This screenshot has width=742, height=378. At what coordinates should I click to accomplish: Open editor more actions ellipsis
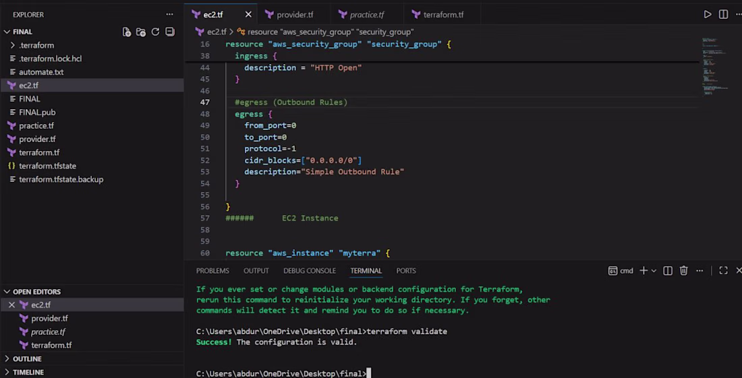(x=738, y=14)
